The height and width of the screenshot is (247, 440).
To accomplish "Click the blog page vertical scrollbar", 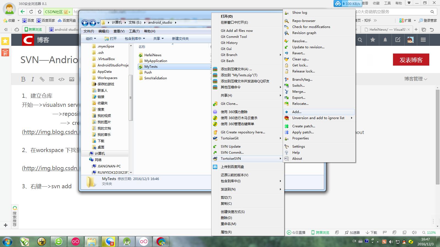I will pyautogui.click(x=438, y=137).
